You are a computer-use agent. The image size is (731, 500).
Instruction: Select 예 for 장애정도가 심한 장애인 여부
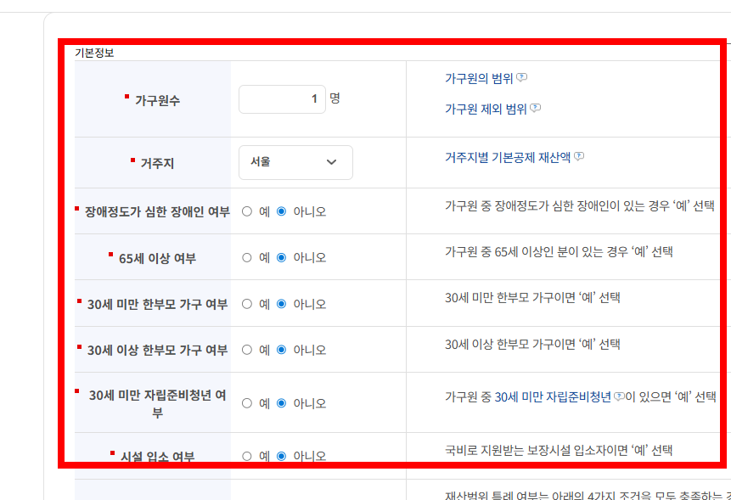[247, 211]
